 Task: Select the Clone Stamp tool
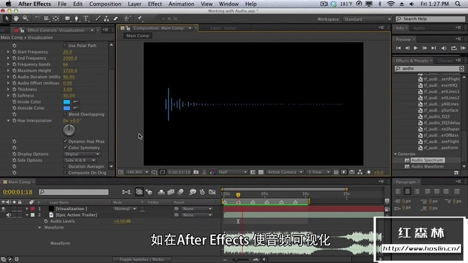pyautogui.click(x=106, y=19)
